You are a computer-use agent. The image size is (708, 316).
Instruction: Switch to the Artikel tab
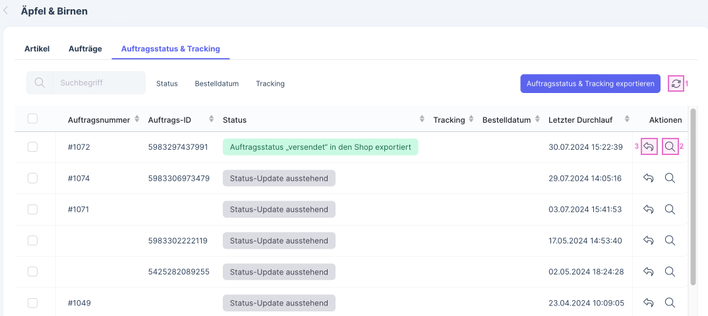point(37,49)
